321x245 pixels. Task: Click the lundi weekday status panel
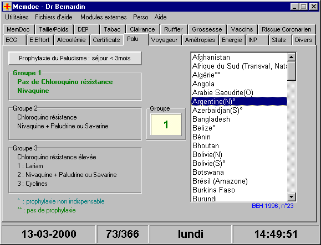[190, 234]
